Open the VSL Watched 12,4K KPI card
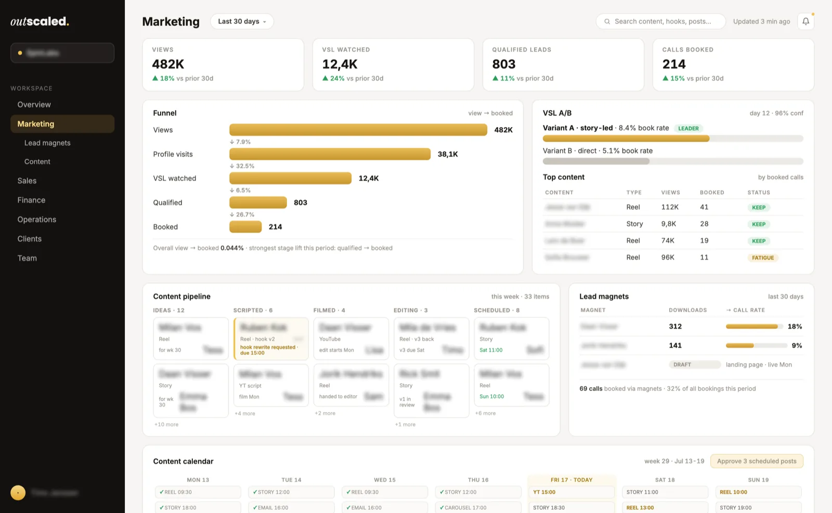Image resolution: width=832 pixels, height=513 pixels. click(x=393, y=65)
